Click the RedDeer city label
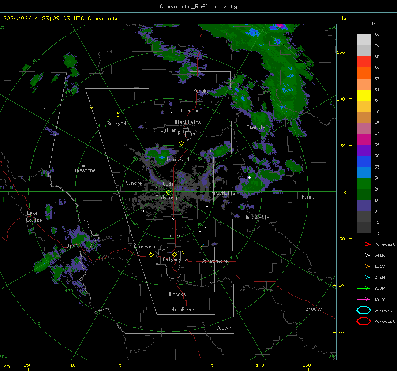Image resolution: width=397 pixels, height=371 pixels. click(187, 134)
